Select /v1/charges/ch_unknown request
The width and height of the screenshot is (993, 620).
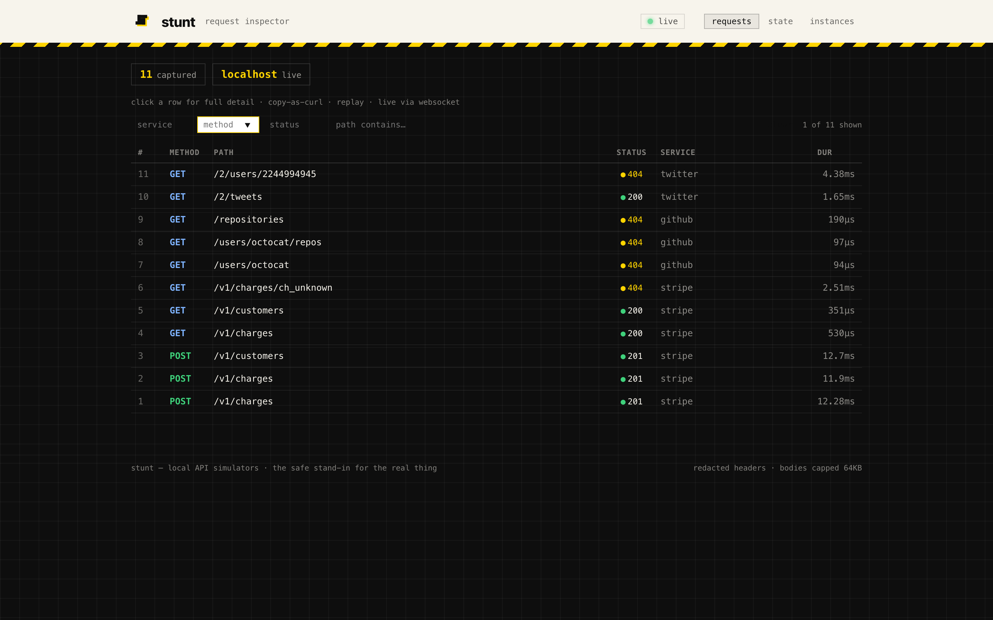[496, 288]
